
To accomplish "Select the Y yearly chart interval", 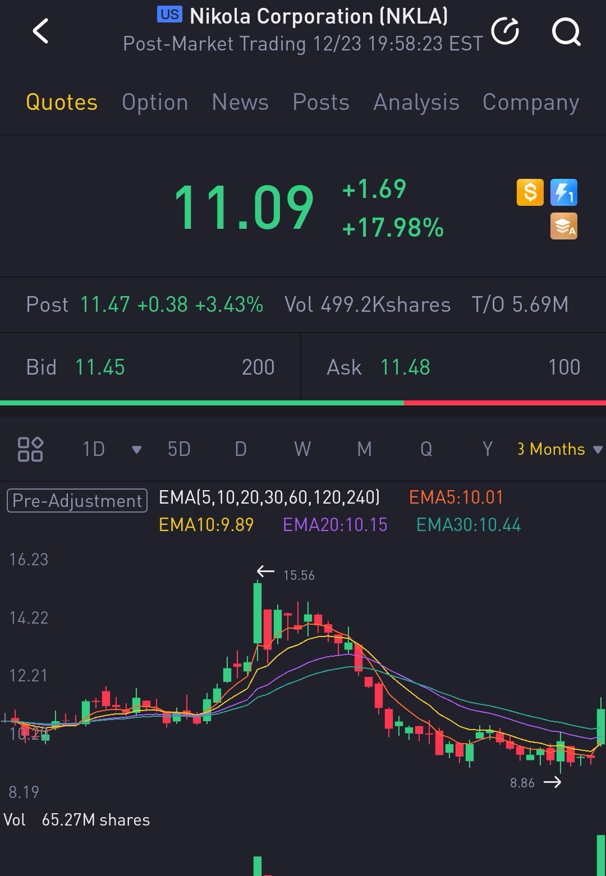I will tap(488, 449).
